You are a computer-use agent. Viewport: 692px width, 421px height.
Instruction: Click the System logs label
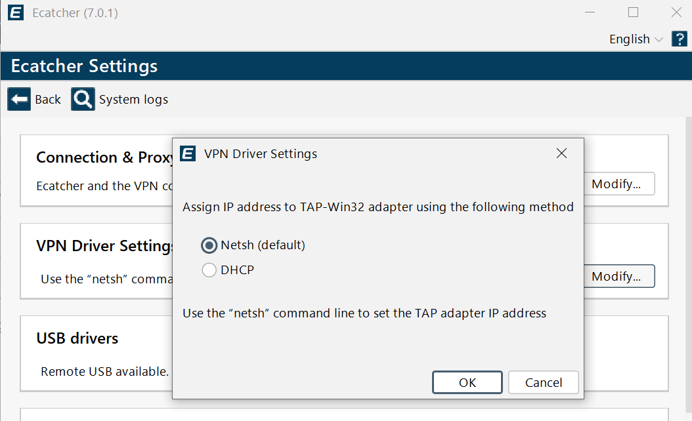pyautogui.click(x=133, y=100)
